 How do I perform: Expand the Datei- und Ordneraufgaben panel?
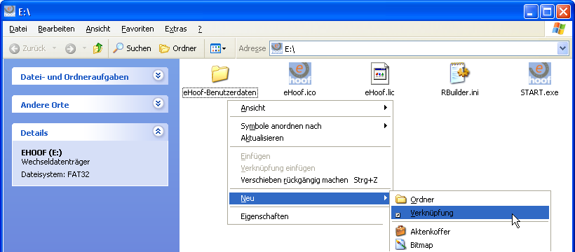pyautogui.click(x=158, y=76)
